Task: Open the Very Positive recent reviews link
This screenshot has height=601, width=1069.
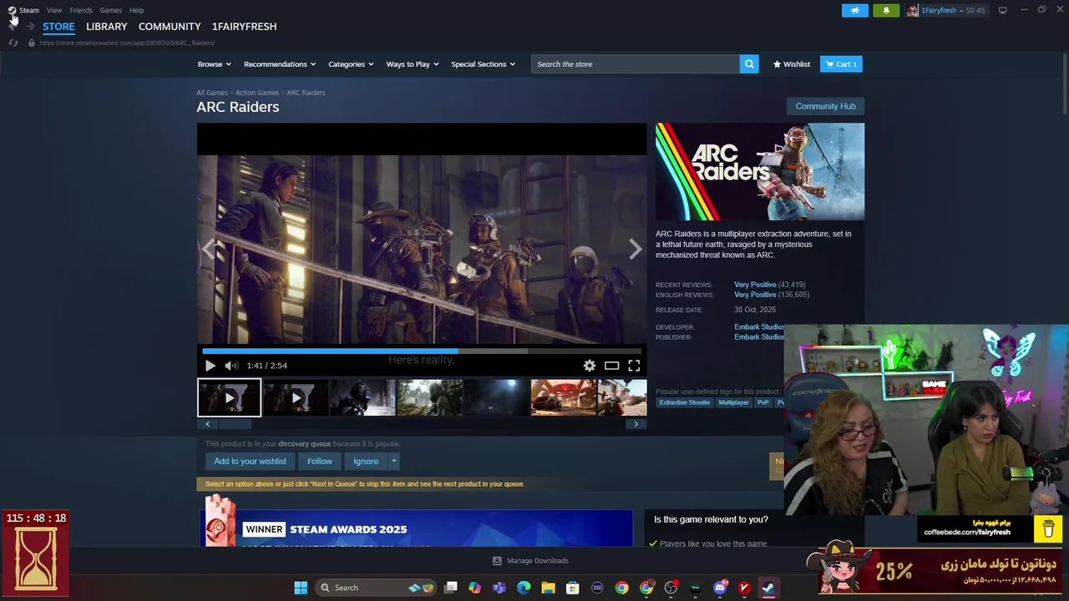Action: [755, 285]
